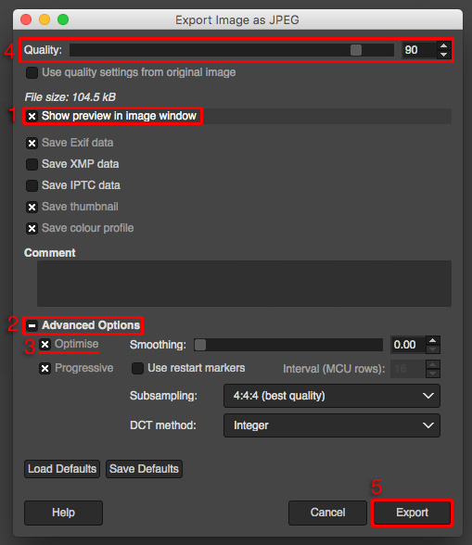This screenshot has width=472, height=545.
Task: Enable Use quality settings from original image
Action: point(32,72)
